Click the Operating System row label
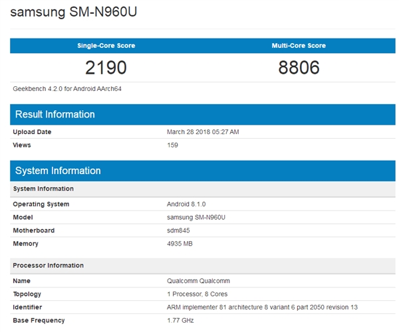399x332 pixels. point(41,204)
